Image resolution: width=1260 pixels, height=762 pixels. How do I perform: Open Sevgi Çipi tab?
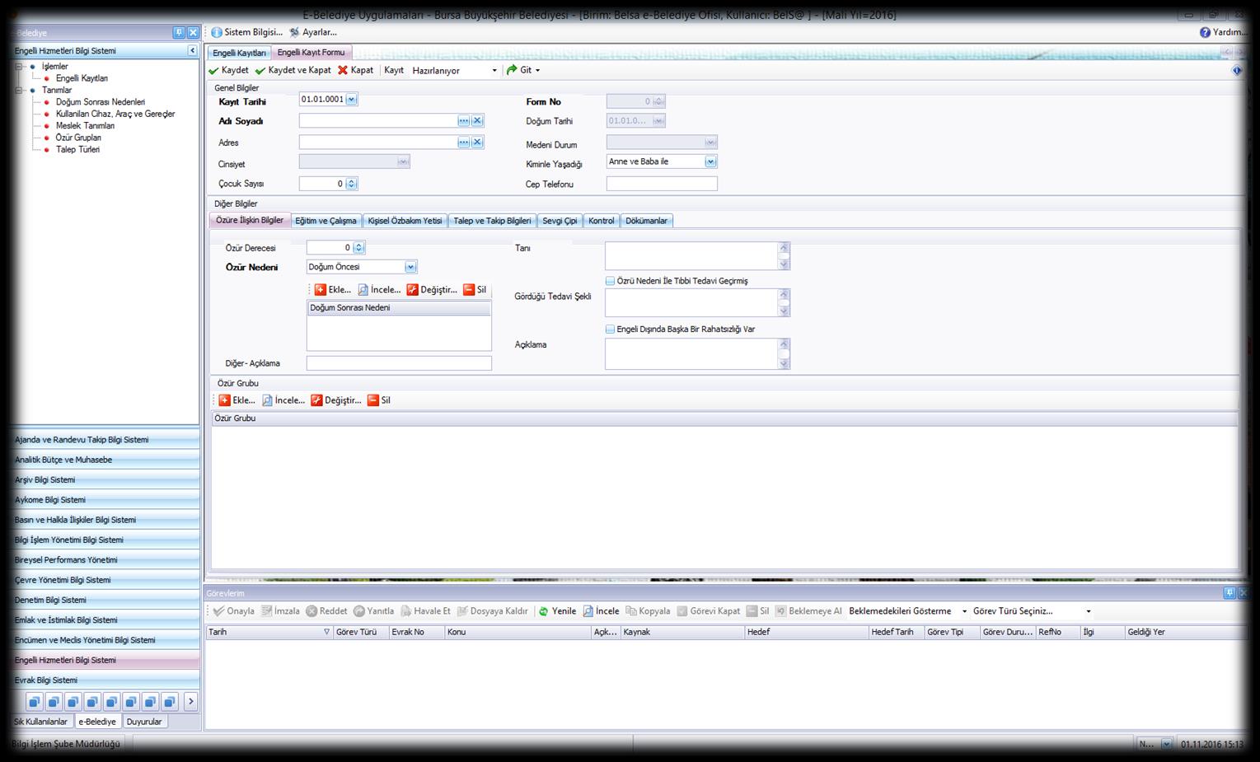pos(560,221)
